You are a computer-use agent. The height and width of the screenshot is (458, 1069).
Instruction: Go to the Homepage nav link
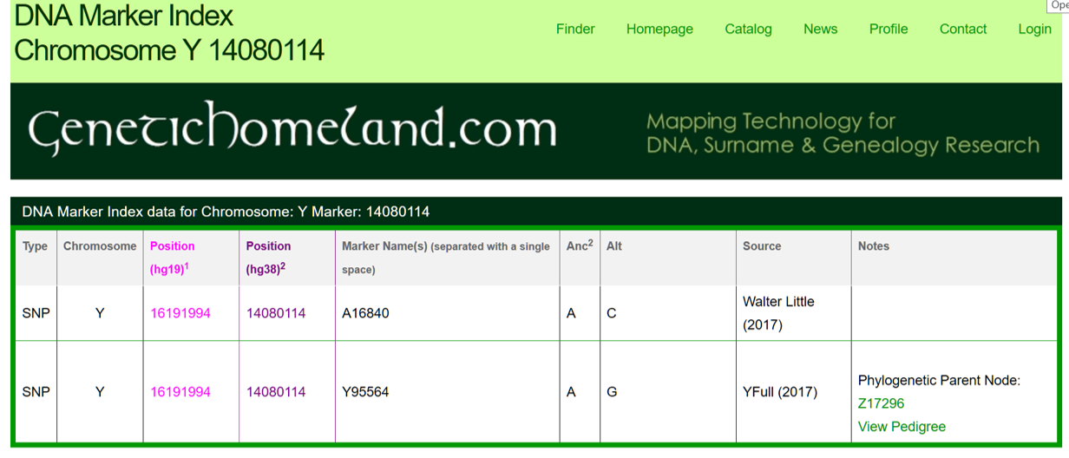click(x=659, y=29)
